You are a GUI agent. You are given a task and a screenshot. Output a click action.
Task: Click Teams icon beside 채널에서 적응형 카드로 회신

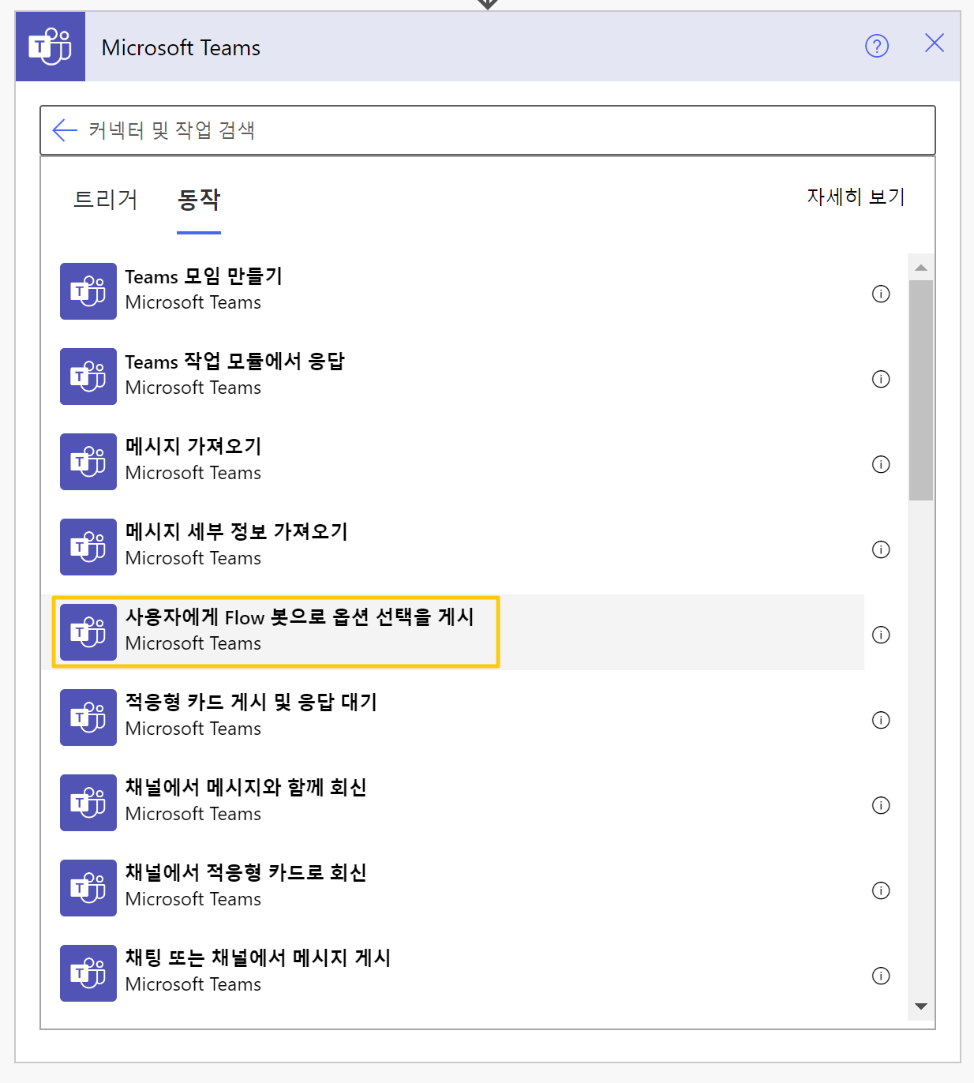pyautogui.click(x=88, y=888)
